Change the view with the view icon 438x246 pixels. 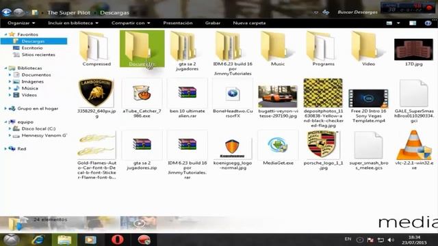[x=389, y=23]
